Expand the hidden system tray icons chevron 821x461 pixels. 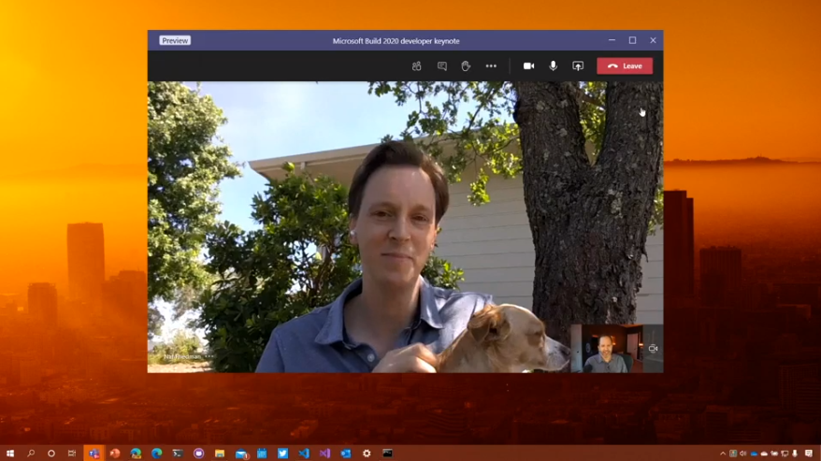coord(723,454)
